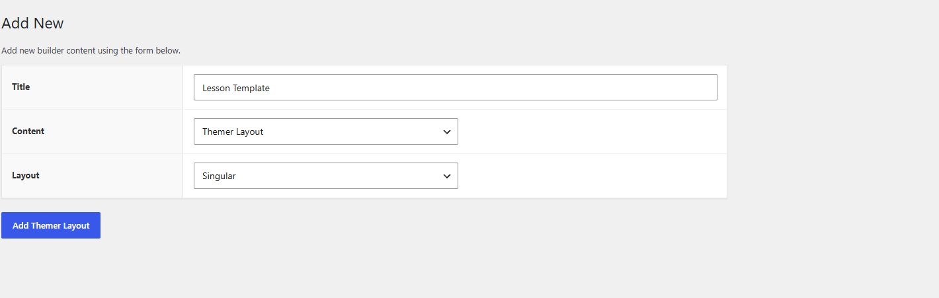Click the "Add New" page heading
939x298 pixels.
coord(32,23)
